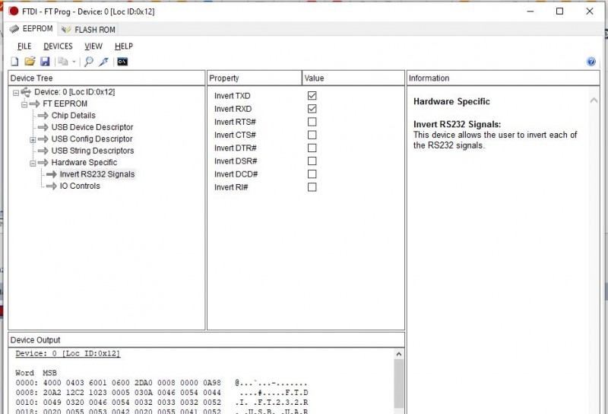This screenshot has height=414, width=608.
Task: Select USB Device Descriptor tree item
Action: coord(92,127)
